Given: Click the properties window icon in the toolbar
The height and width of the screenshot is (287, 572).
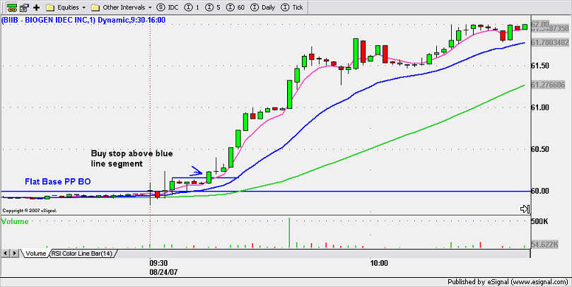Looking at the screenshot, I should [25, 7].
